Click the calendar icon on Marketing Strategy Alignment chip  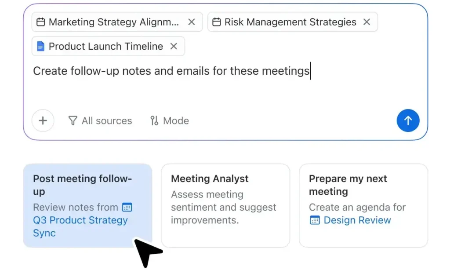point(42,22)
